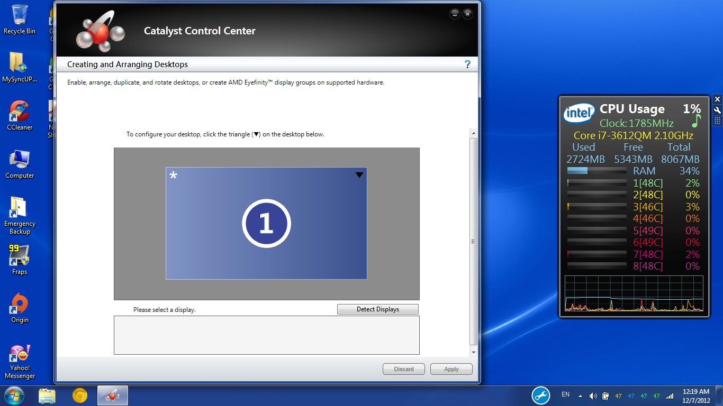Open the Windows Start menu orb
The width and height of the screenshot is (723, 406).
14,395
